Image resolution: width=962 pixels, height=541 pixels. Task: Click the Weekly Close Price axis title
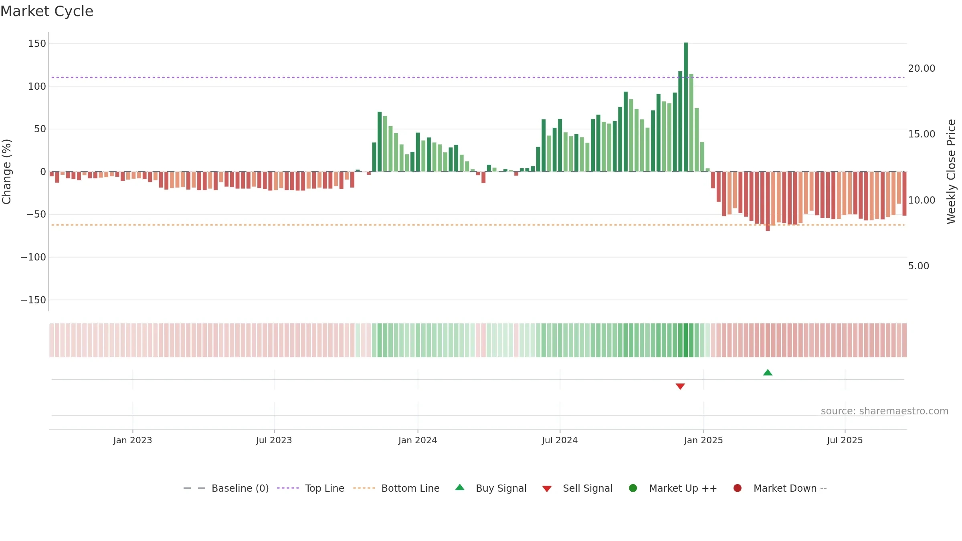(x=951, y=172)
